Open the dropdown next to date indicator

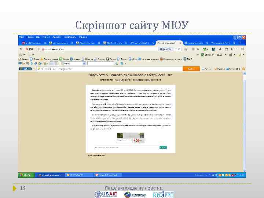[225, 55]
